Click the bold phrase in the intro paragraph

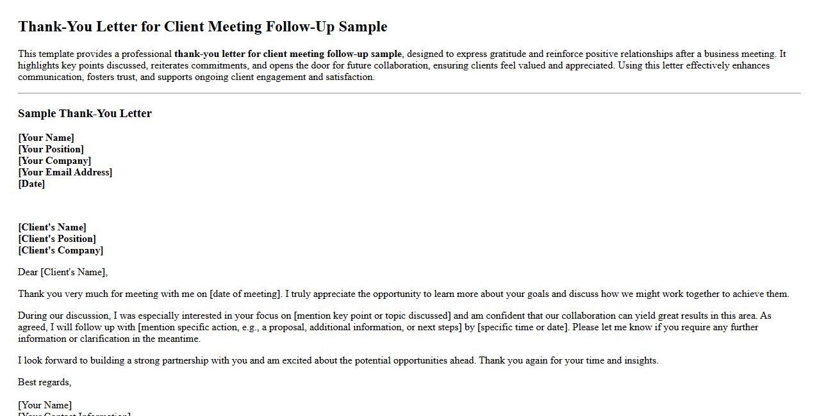pyautogui.click(x=288, y=54)
